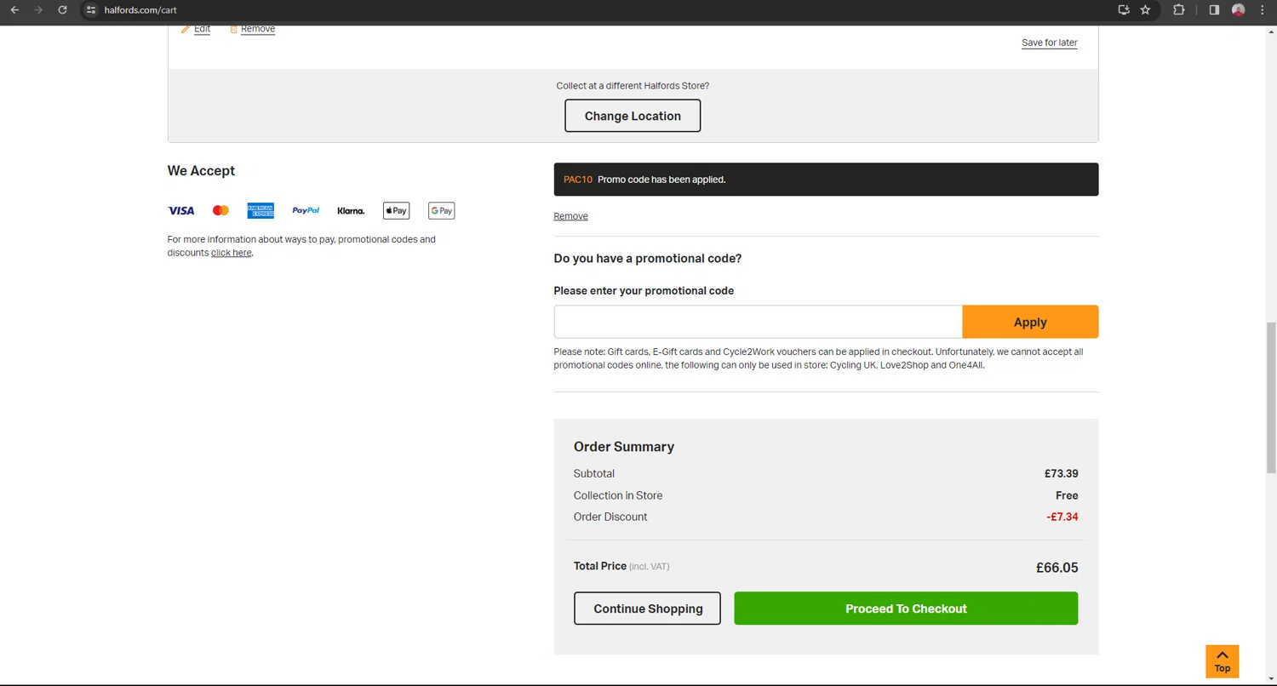The image size is (1277, 686).
Task: Click 'Collect at a different Halfords Store?' text
Action: pyautogui.click(x=633, y=86)
